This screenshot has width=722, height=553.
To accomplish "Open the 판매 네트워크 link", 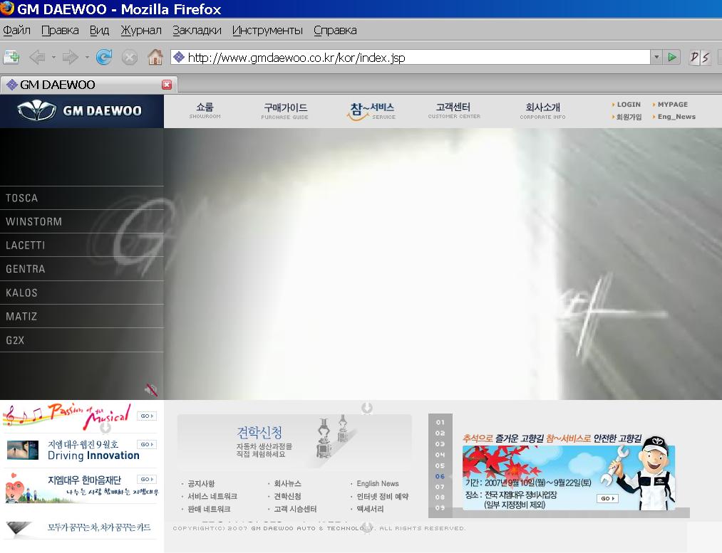I will pyautogui.click(x=209, y=510).
